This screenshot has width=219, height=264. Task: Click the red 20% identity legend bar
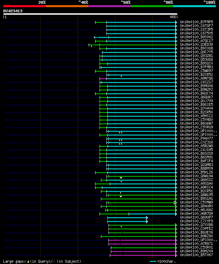24,6
